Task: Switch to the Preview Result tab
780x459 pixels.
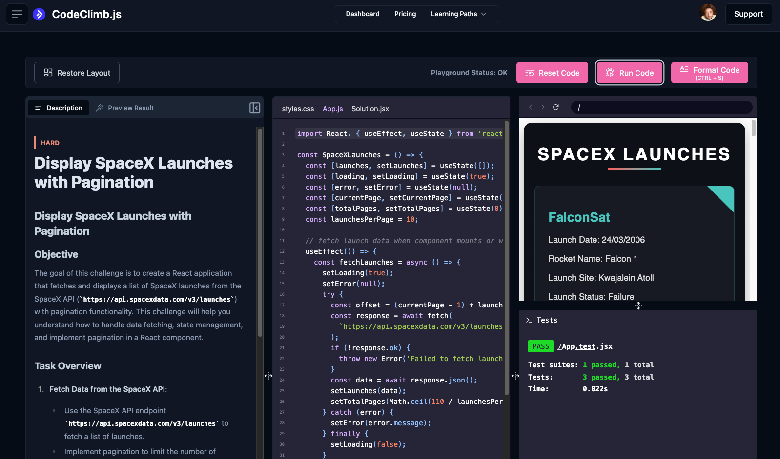Action: coord(125,108)
